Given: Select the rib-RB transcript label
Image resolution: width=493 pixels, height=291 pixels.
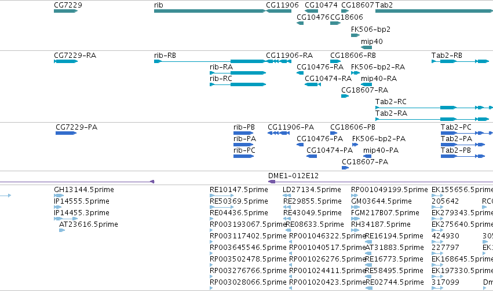Looking at the screenshot, I should [x=165, y=56].
